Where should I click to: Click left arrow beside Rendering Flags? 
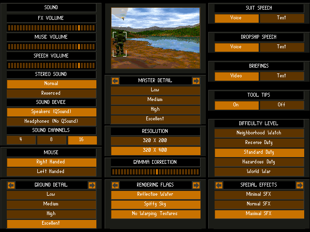click(x=115, y=185)
